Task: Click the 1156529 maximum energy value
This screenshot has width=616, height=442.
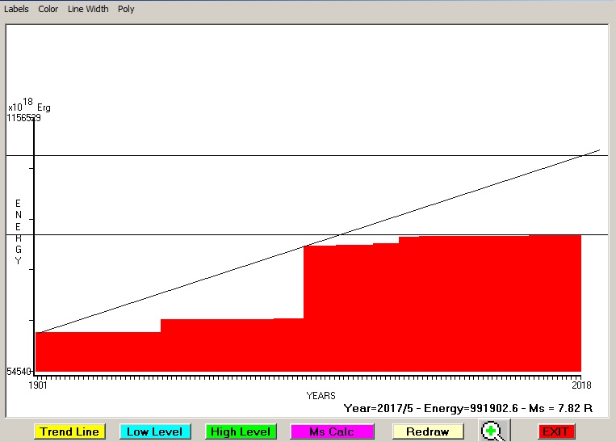Action: click(24, 118)
